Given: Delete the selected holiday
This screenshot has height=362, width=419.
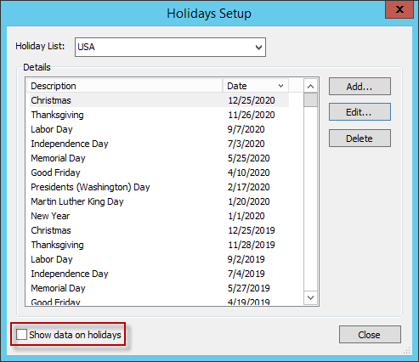Looking at the screenshot, I should tap(360, 139).
